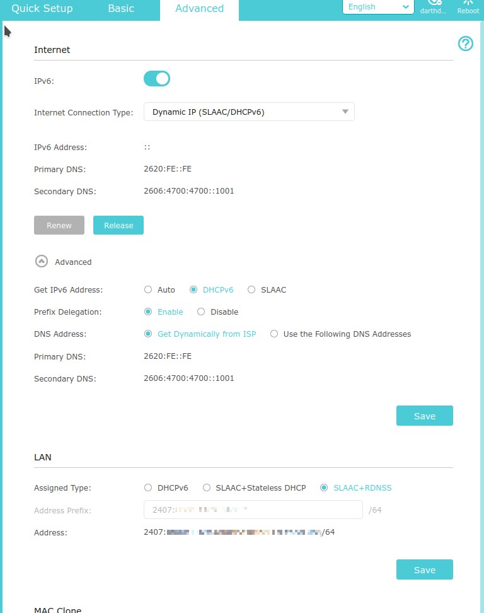Click the account user icon
Screen dimensions: 484x613
tap(434, 4)
